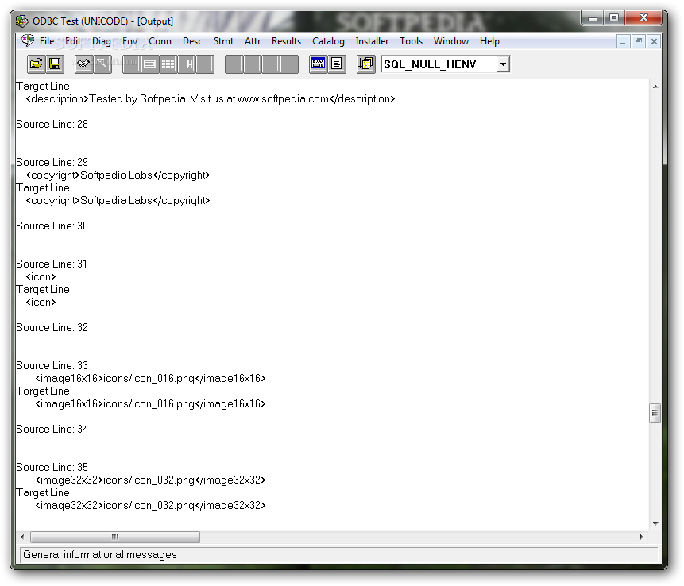Open the Catalog menu
This screenshot has height=586, width=684.
pyautogui.click(x=328, y=41)
